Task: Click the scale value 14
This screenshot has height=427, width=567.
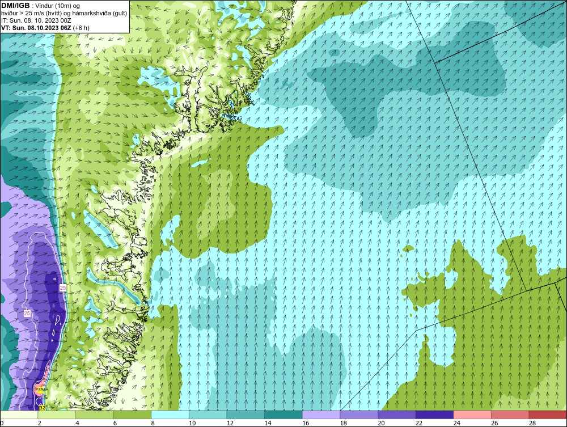Action: coord(268,423)
